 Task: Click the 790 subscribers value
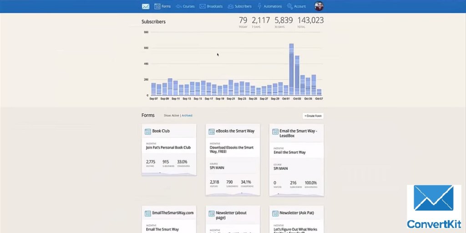[x=230, y=182]
